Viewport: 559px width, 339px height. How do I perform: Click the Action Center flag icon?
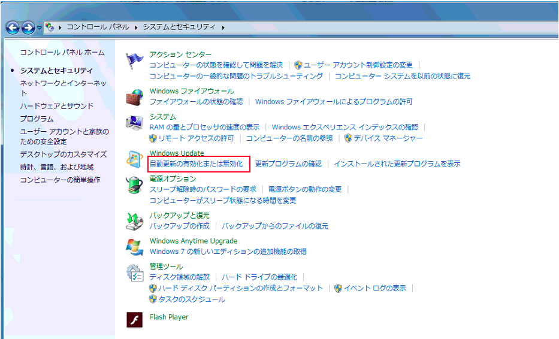pyautogui.click(x=134, y=61)
